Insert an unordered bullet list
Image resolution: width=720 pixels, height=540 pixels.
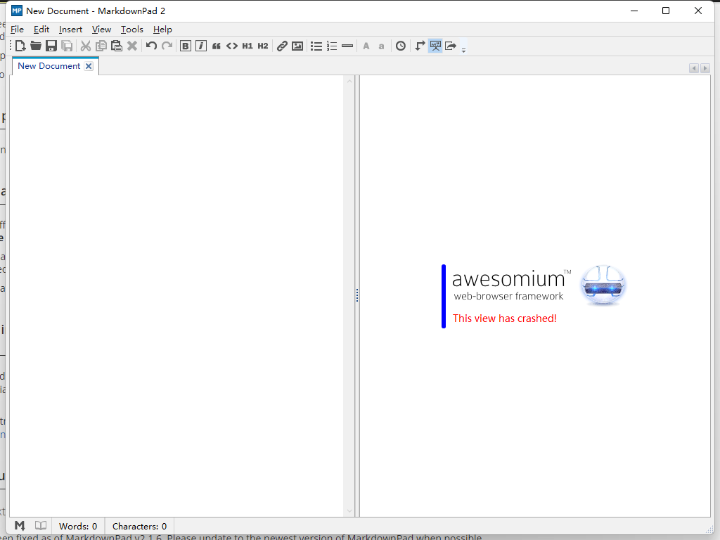tap(316, 45)
